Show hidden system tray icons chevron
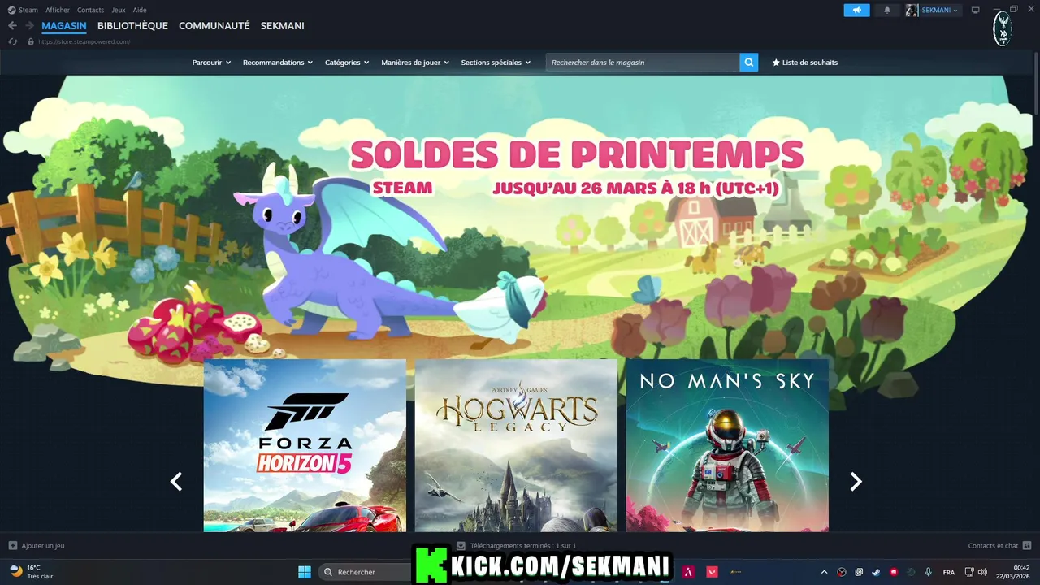 [824, 572]
